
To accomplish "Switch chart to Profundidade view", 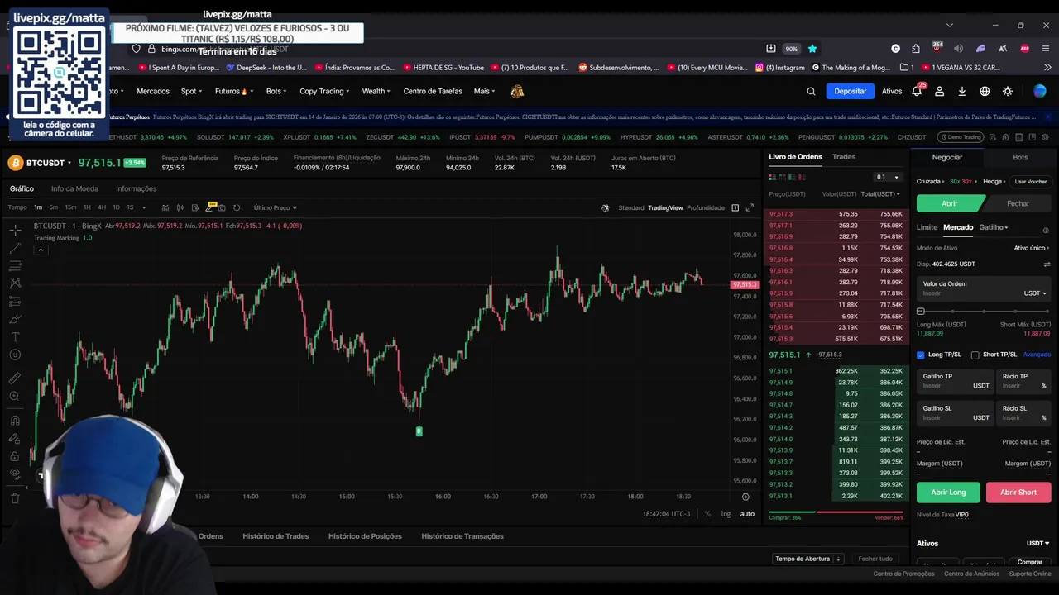I will 706,207.
